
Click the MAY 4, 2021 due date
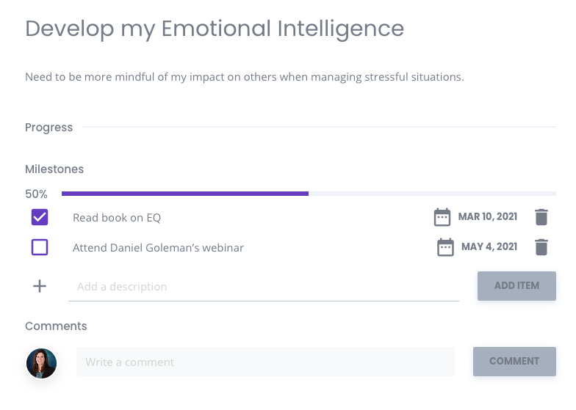click(x=489, y=246)
